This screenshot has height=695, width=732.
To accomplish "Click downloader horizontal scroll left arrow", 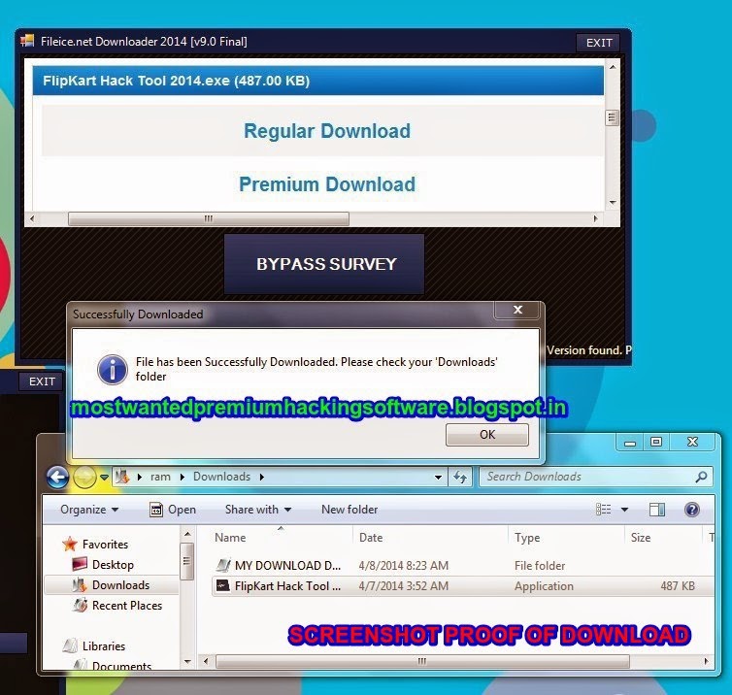I will [32, 218].
